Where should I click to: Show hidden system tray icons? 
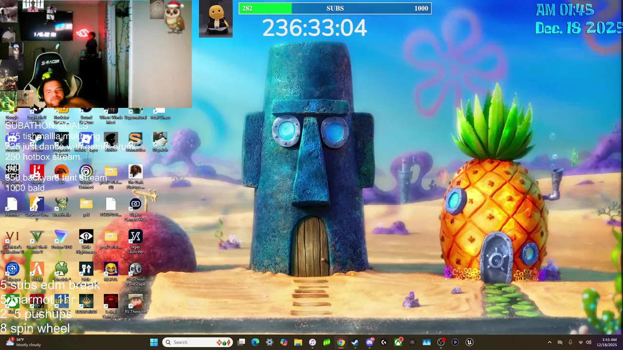point(550,342)
